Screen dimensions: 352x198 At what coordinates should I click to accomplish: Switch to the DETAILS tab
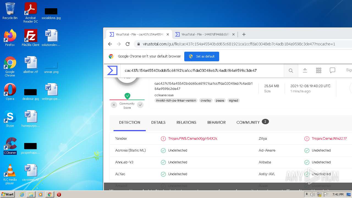158,122
